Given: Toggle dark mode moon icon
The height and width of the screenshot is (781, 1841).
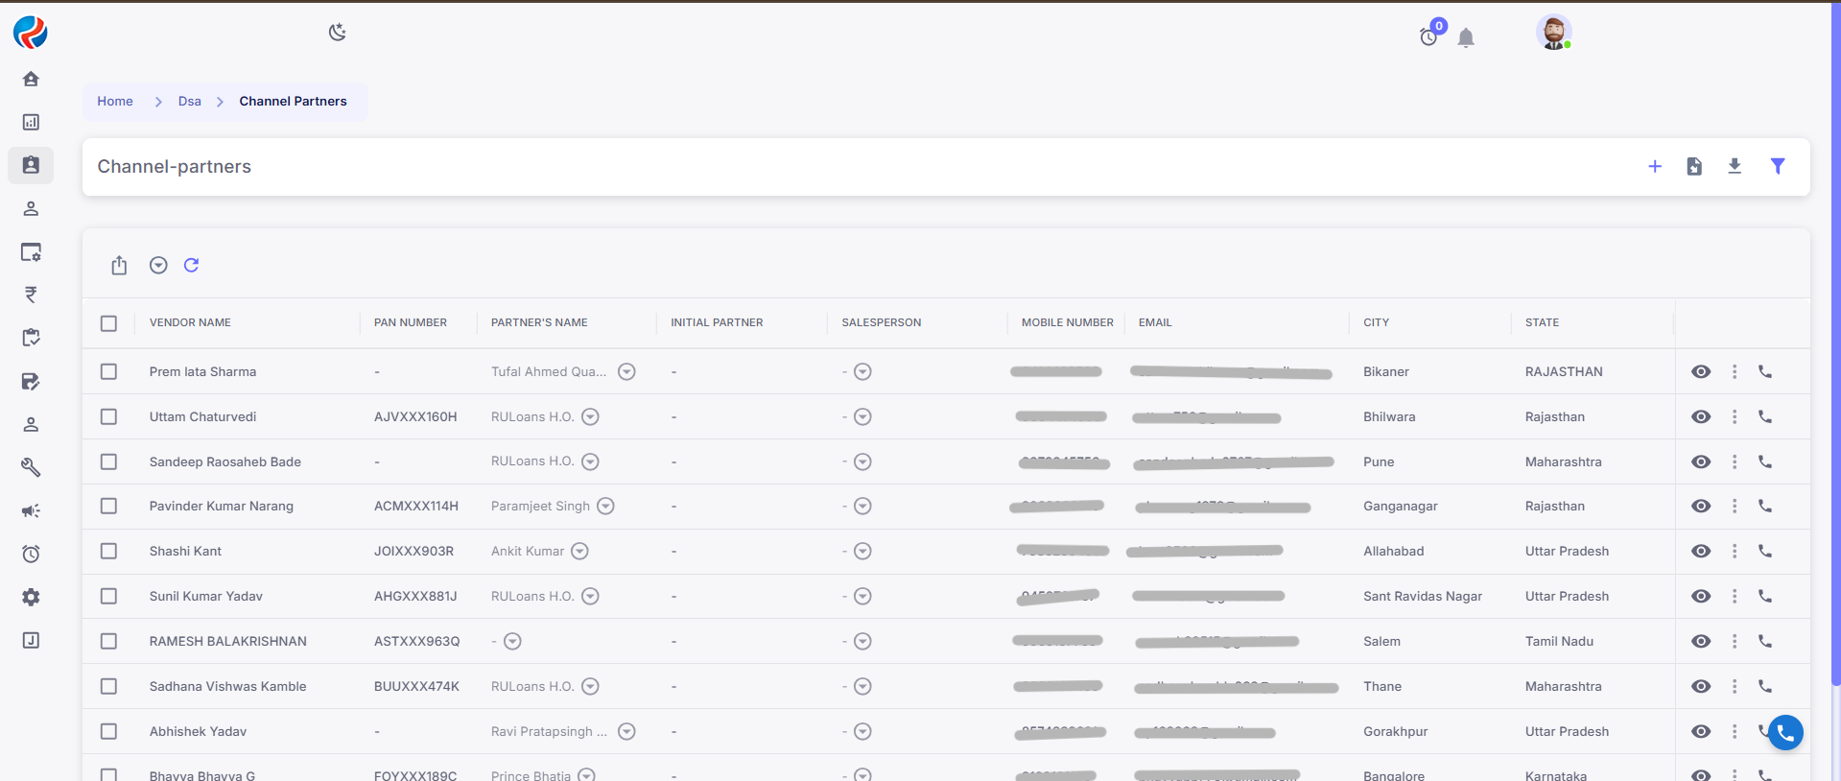Looking at the screenshot, I should [x=337, y=33].
